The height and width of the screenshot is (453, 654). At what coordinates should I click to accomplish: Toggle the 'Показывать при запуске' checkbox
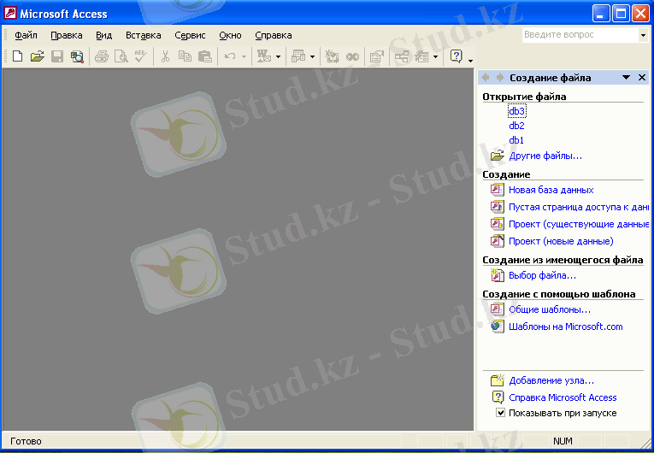(x=501, y=413)
